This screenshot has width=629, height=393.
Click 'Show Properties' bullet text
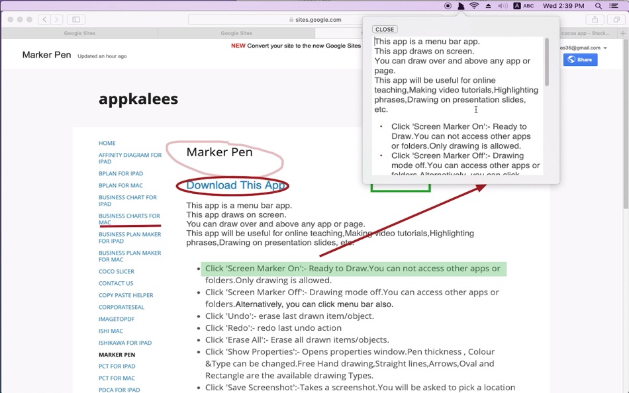point(350,363)
